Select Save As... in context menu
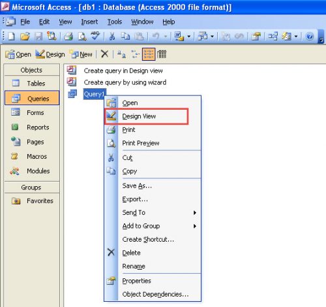 153,186
